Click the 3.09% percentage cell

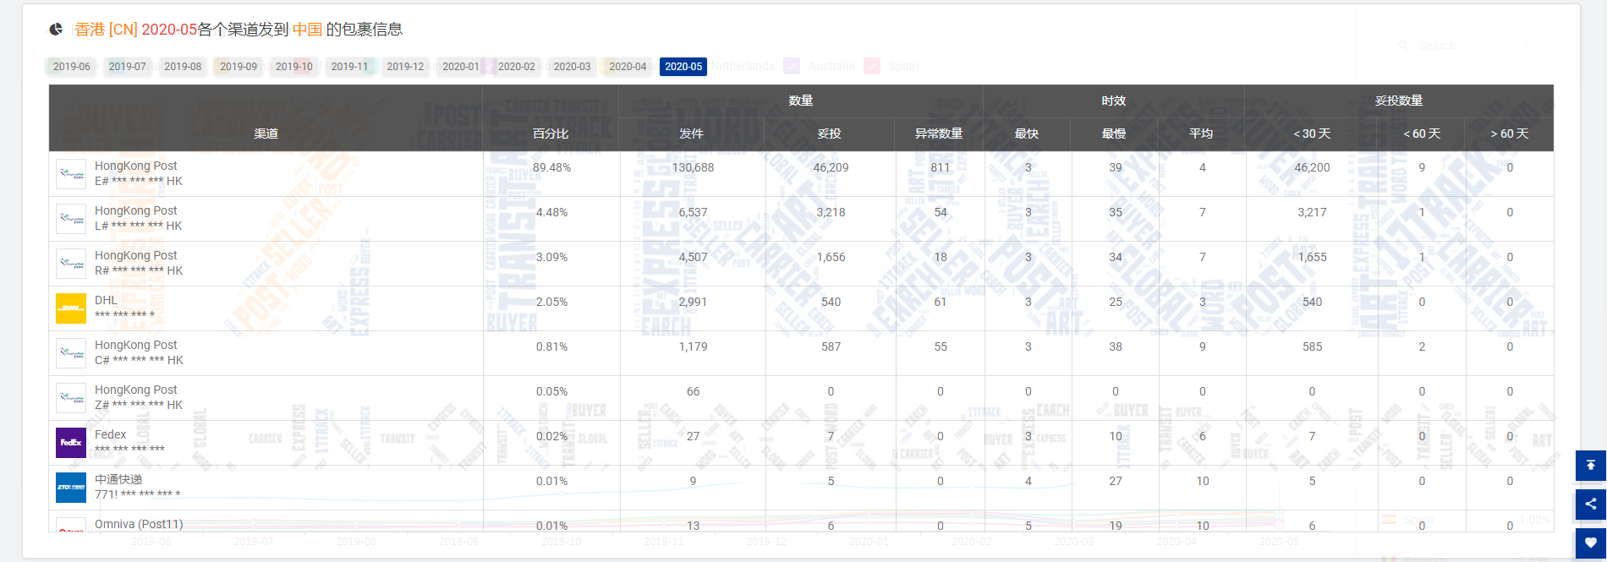551,257
